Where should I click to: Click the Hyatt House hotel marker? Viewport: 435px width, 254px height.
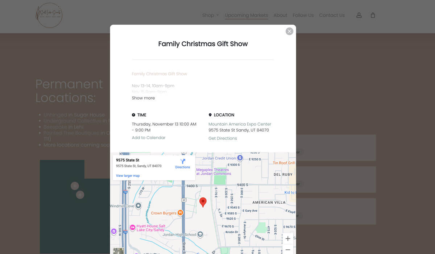(133, 228)
